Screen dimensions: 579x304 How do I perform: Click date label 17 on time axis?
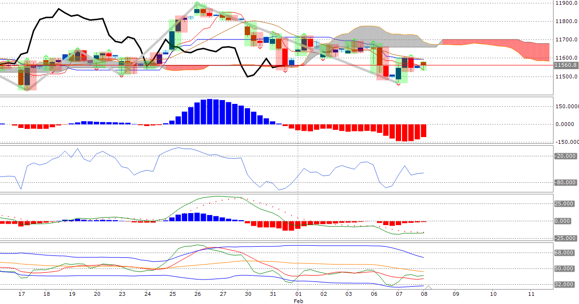[21, 293]
